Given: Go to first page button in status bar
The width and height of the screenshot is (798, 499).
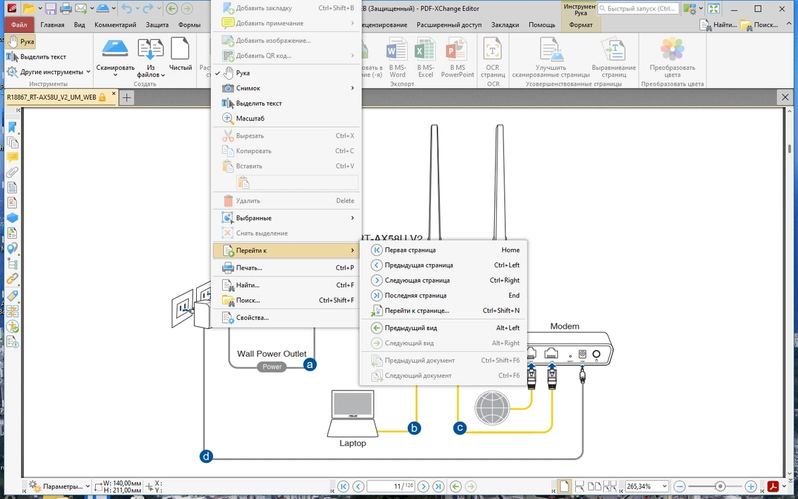Looking at the screenshot, I should tap(343, 486).
